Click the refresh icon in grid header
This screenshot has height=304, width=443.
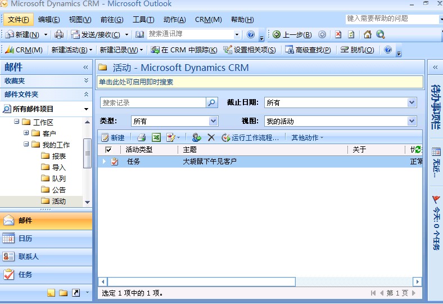pos(418,150)
